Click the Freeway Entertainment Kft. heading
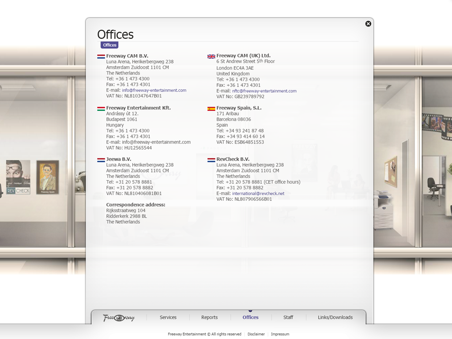Image resolution: width=452 pixels, height=339 pixels. [138, 108]
